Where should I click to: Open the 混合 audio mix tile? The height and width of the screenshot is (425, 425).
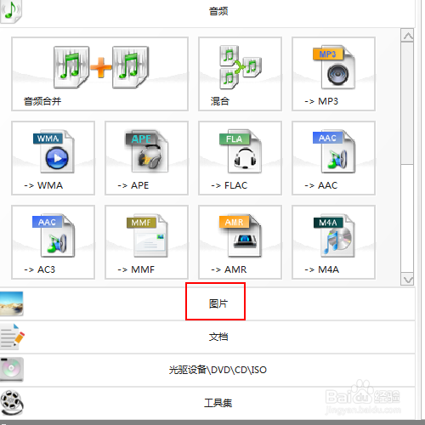pyautogui.click(x=240, y=74)
